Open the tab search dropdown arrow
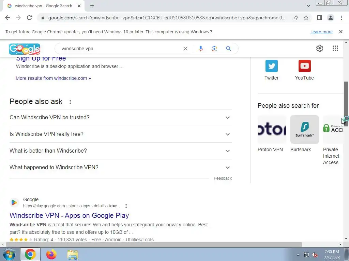 coord(308,6)
